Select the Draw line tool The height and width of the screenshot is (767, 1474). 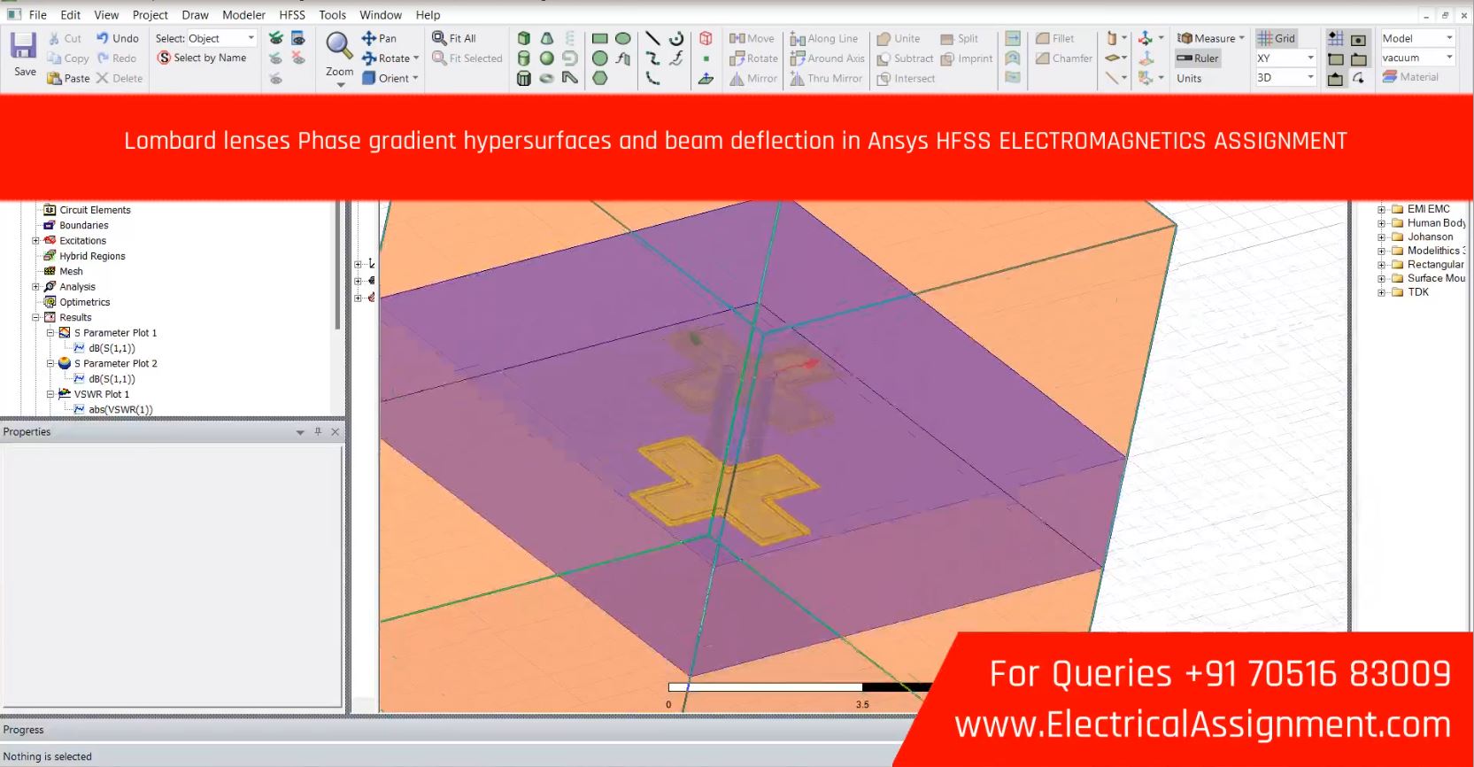coord(652,38)
